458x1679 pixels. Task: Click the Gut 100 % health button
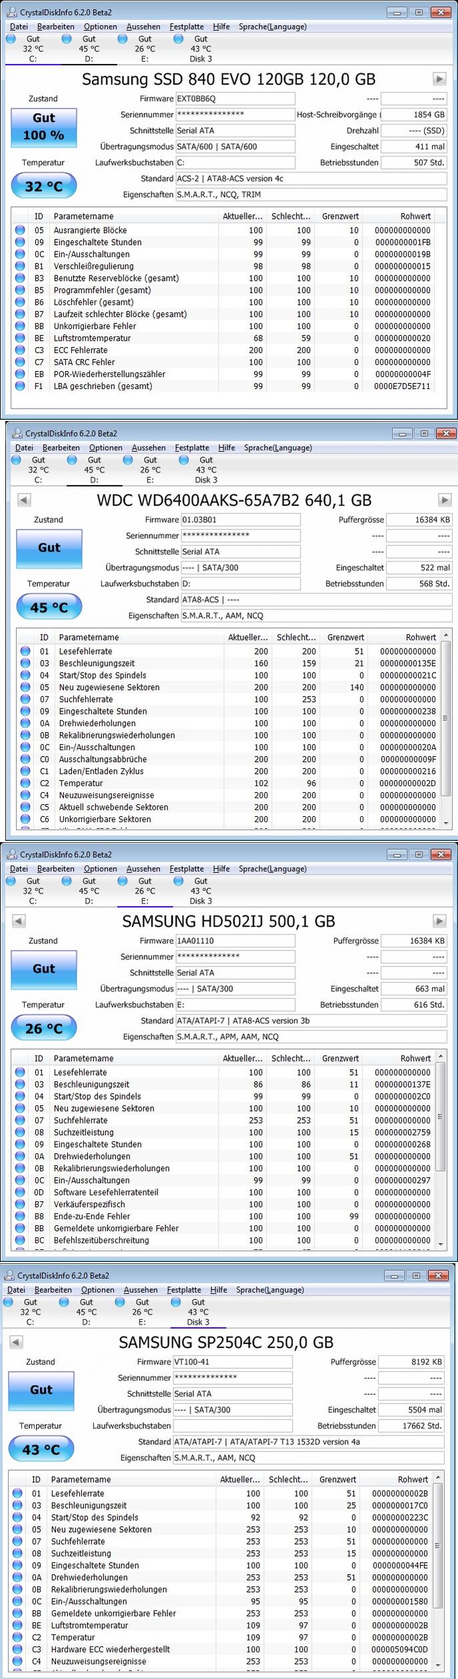click(x=44, y=127)
